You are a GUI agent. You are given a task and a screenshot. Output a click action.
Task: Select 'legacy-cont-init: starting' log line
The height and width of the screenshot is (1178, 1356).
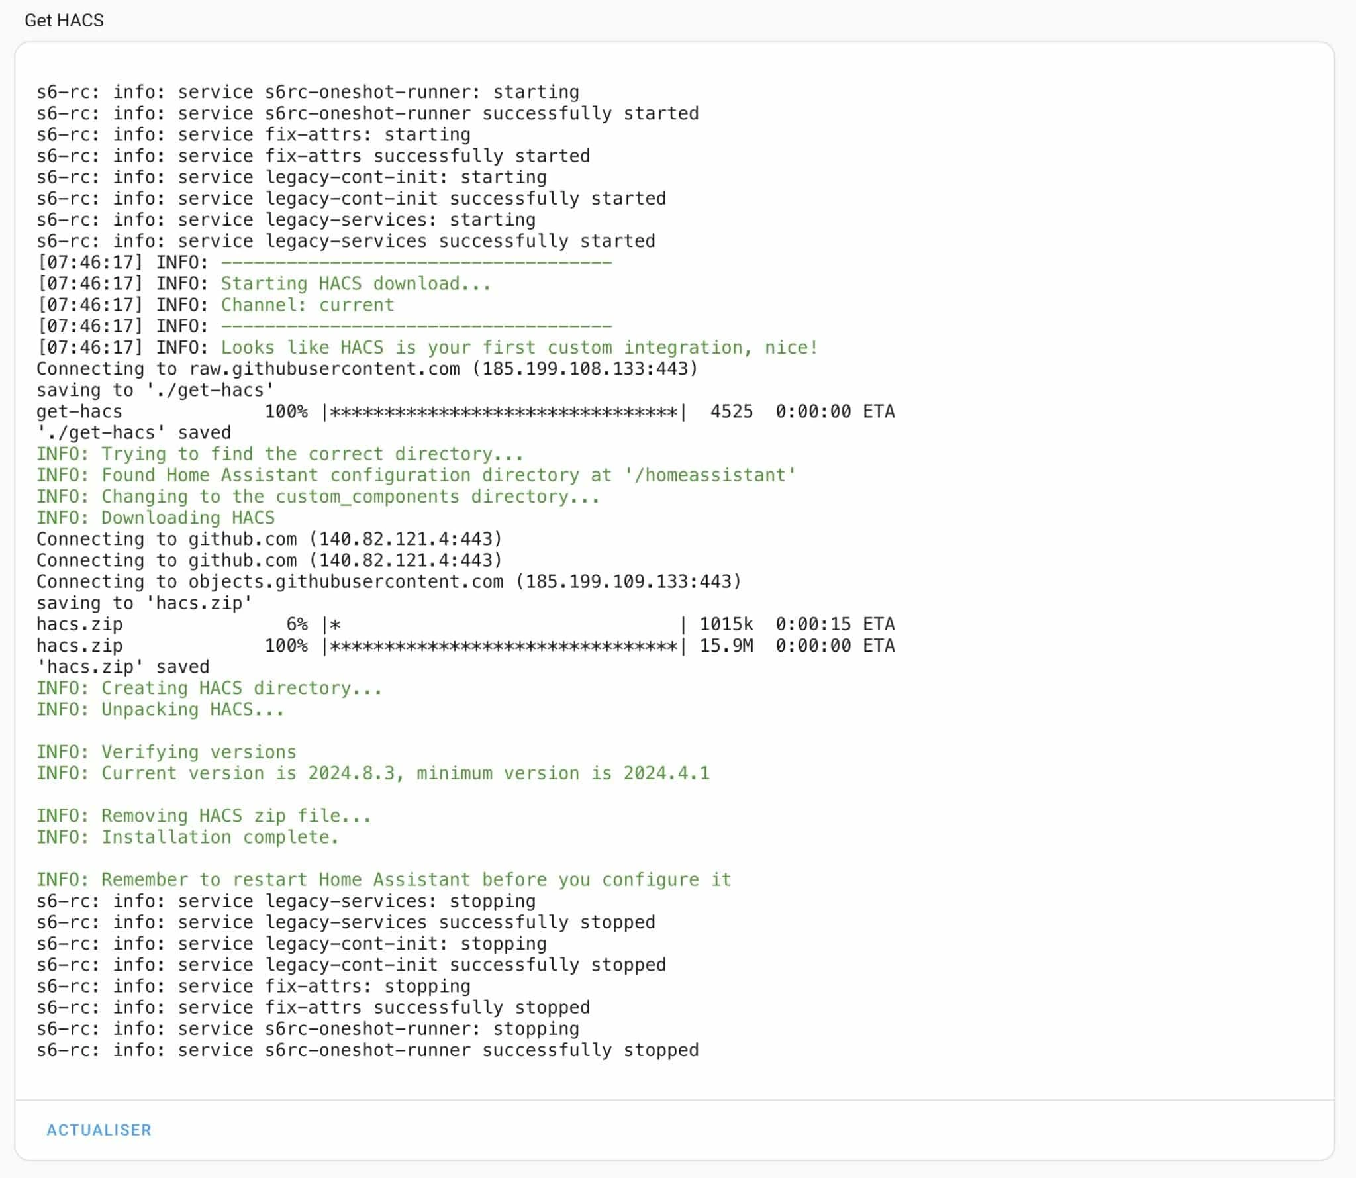(291, 177)
